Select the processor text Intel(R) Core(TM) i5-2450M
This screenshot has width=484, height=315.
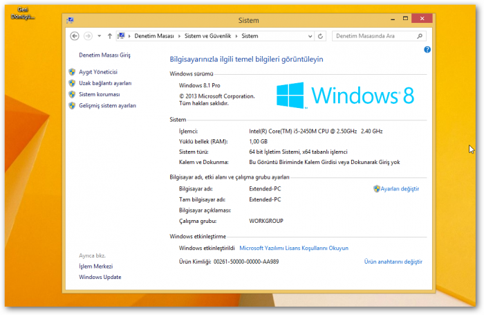point(282,131)
